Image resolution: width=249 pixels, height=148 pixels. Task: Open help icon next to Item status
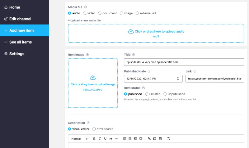point(143,88)
